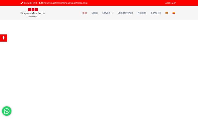Viewport: 198px width, 124px height.
Task: Go to the Inici page
Action: pos(85,13)
